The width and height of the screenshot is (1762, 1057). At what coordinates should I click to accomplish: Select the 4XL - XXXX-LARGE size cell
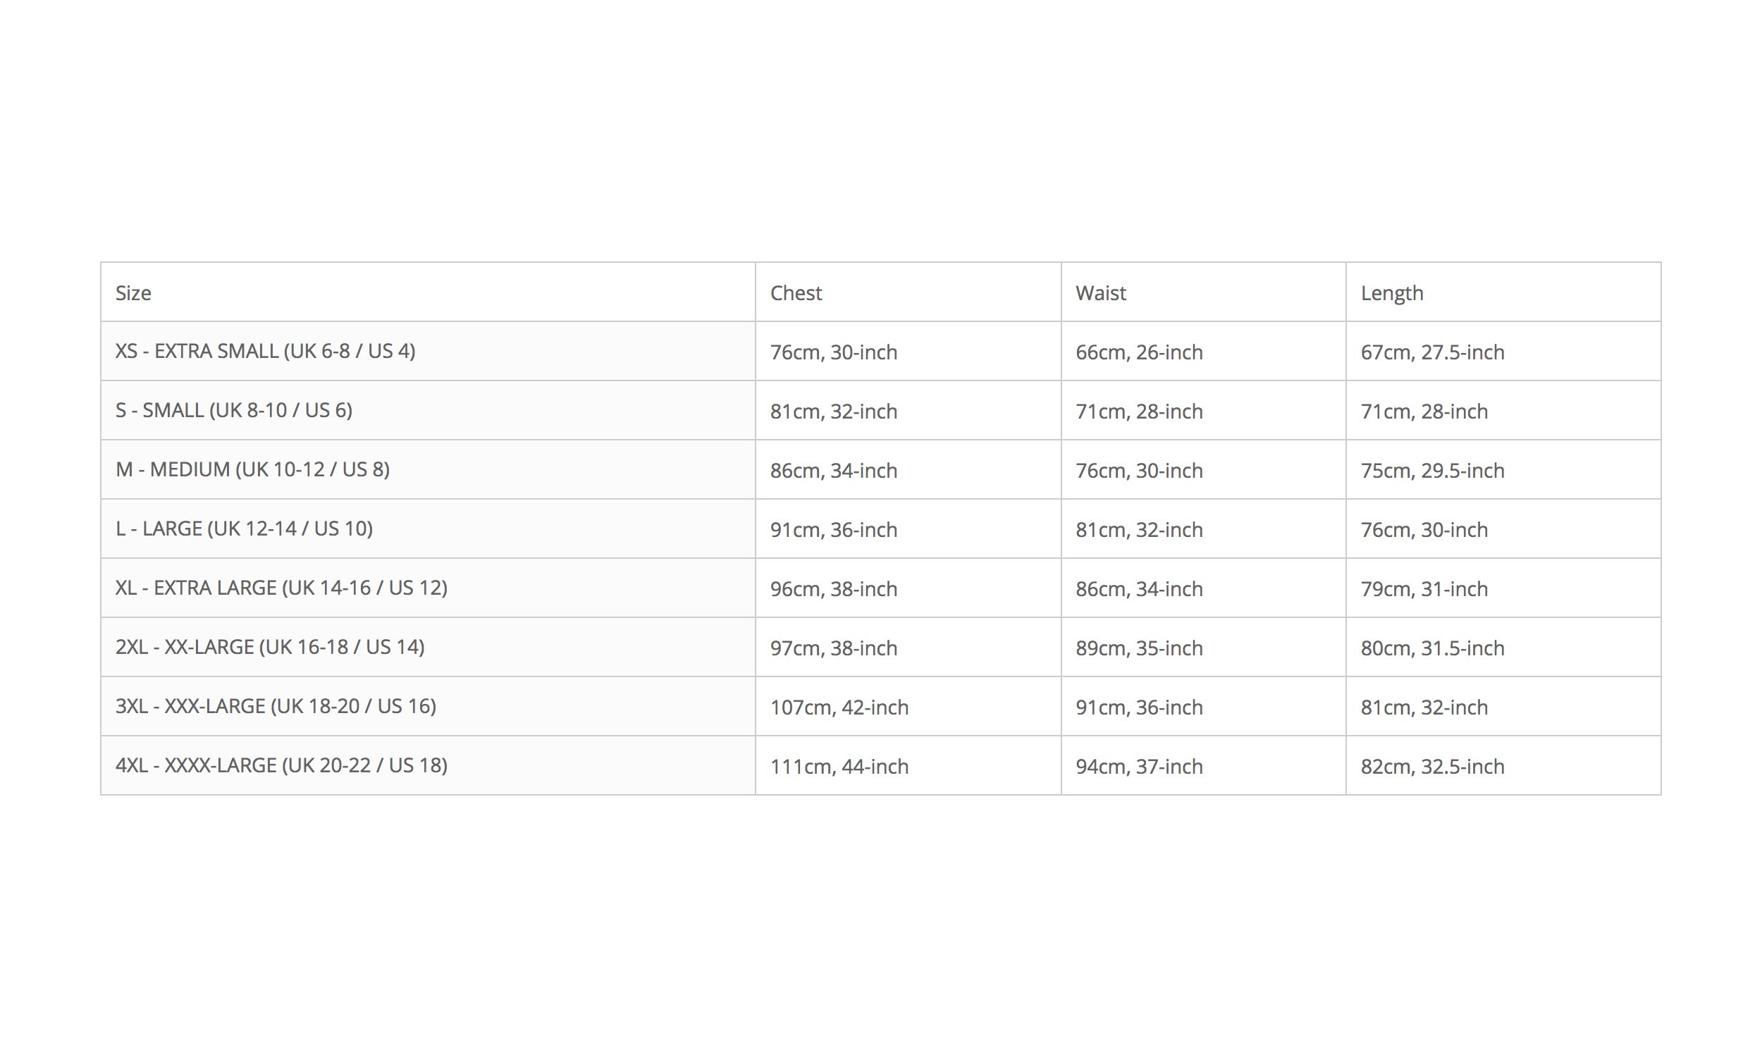281,765
